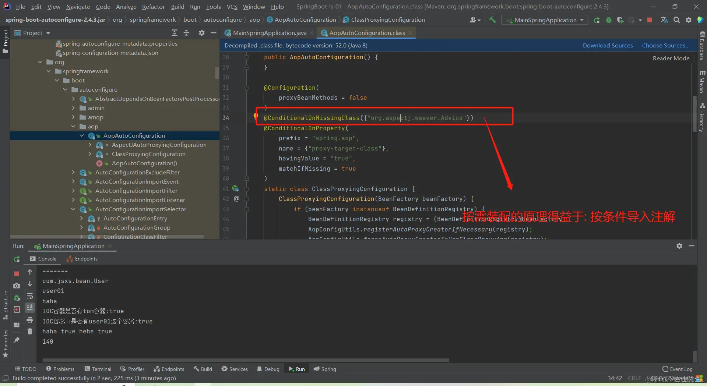Screen dimensions: 707x386
Task: Enable Reader Mode in the editor
Action: (x=671, y=58)
